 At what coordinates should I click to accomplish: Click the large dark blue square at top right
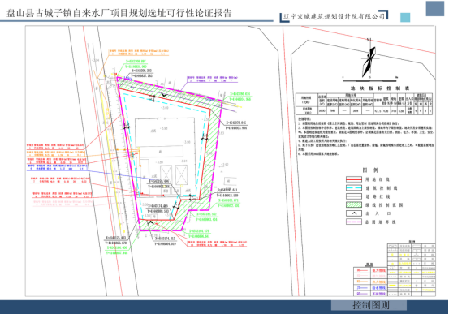point(435,9)
